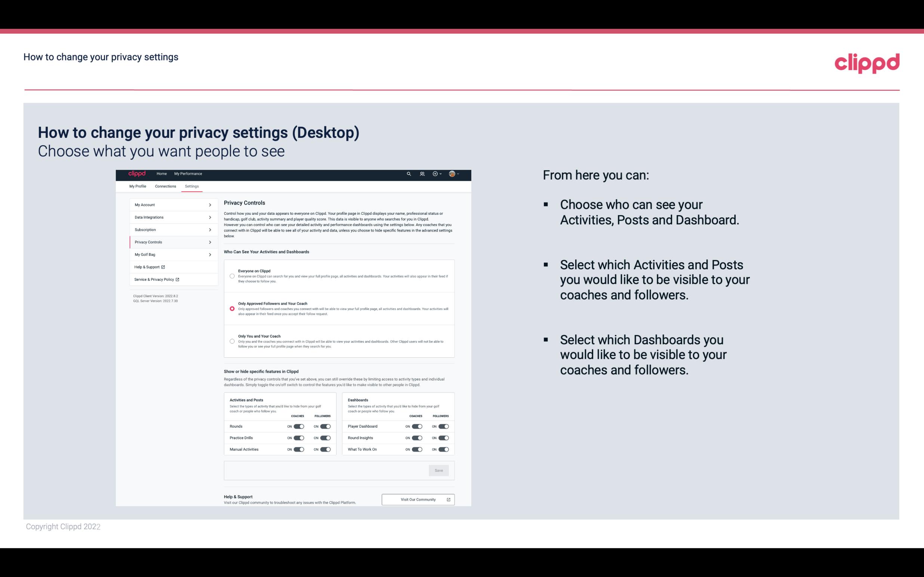Screen dimensions: 924x577
Task: Click the Clippd logo in the top right
Action: 868,62
